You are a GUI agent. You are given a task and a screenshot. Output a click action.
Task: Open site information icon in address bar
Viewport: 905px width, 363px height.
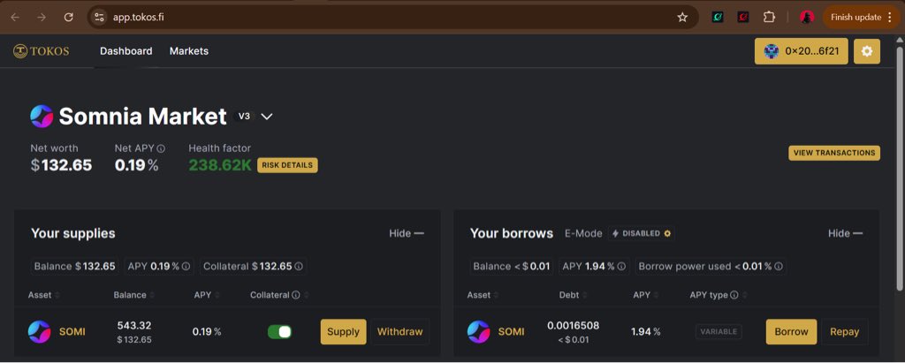pos(99,18)
